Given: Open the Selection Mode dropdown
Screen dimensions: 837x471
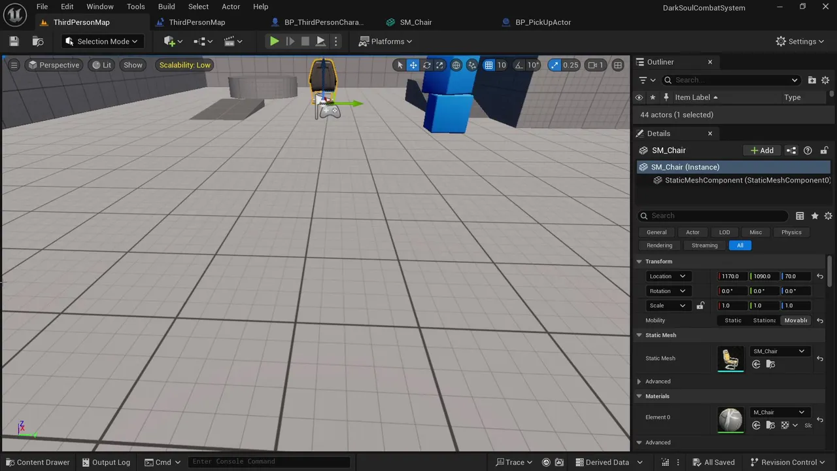Looking at the screenshot, I should pyautogui.click(x=103, y=41).
